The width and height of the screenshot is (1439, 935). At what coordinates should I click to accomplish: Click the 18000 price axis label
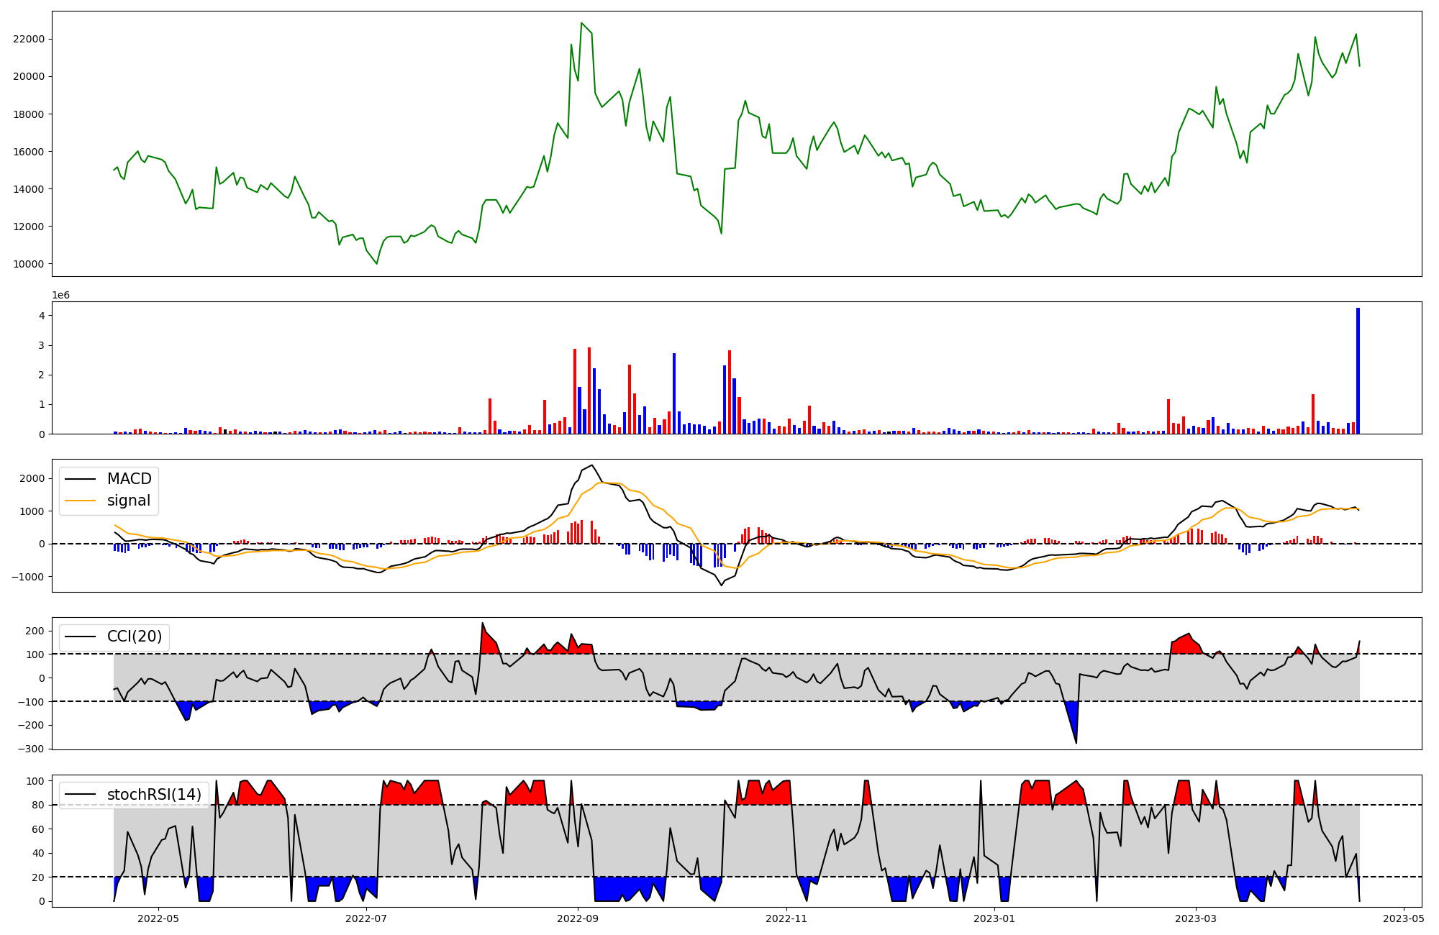(x=29, y=114)
